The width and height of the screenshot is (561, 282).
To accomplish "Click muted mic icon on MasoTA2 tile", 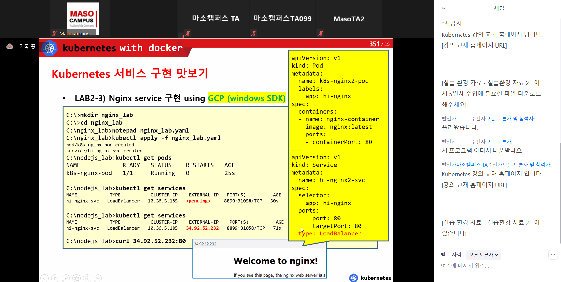I will [321, 33].
